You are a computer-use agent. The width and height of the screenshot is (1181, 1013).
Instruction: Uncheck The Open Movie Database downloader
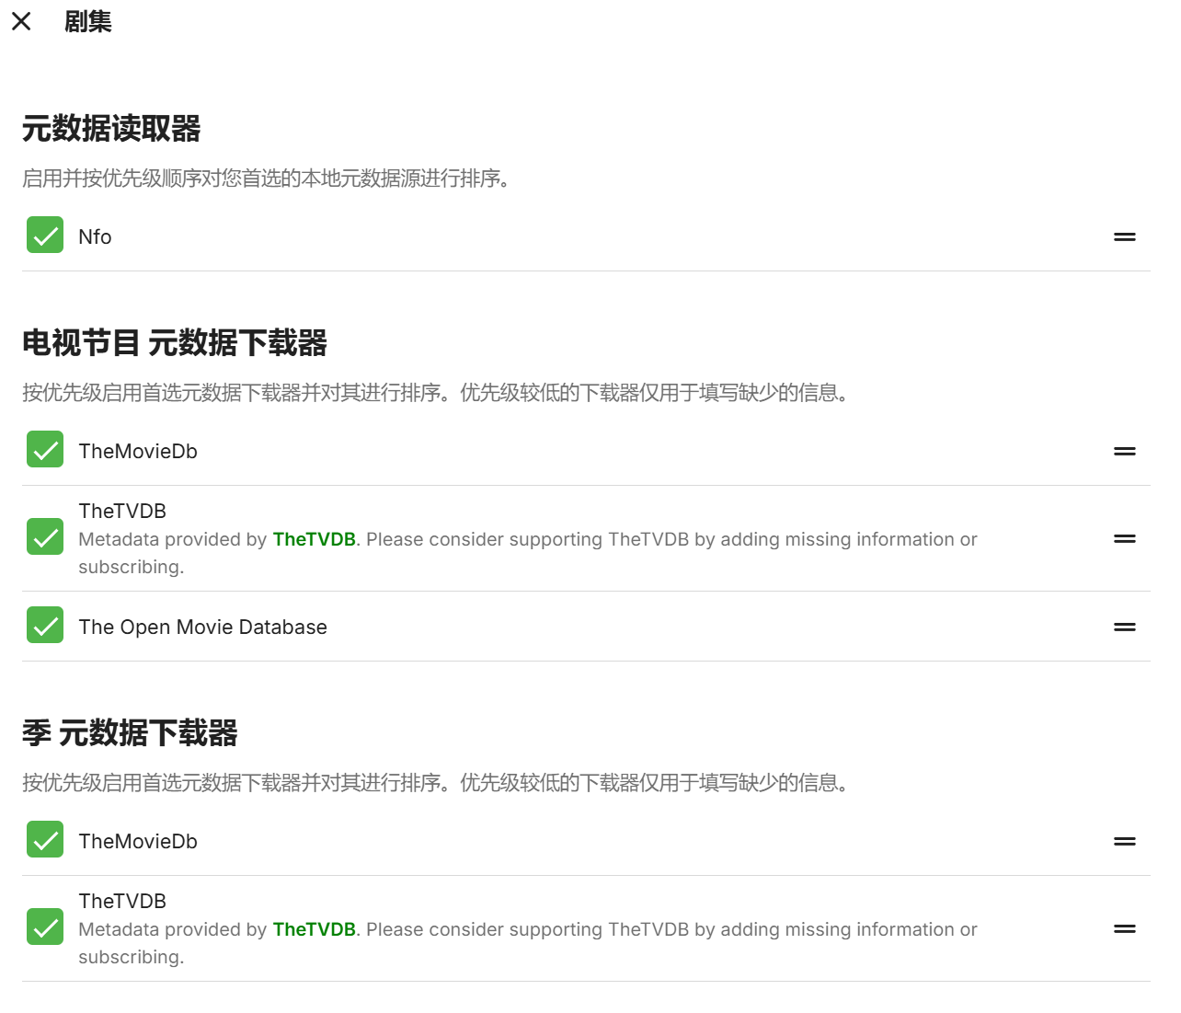[44, 625]
